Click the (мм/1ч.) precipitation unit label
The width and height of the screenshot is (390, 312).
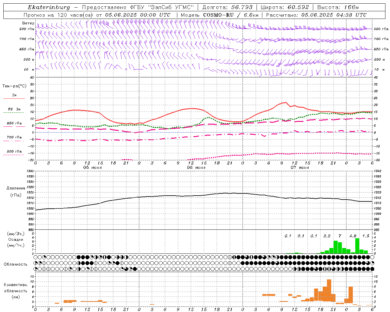coord(16,245)
